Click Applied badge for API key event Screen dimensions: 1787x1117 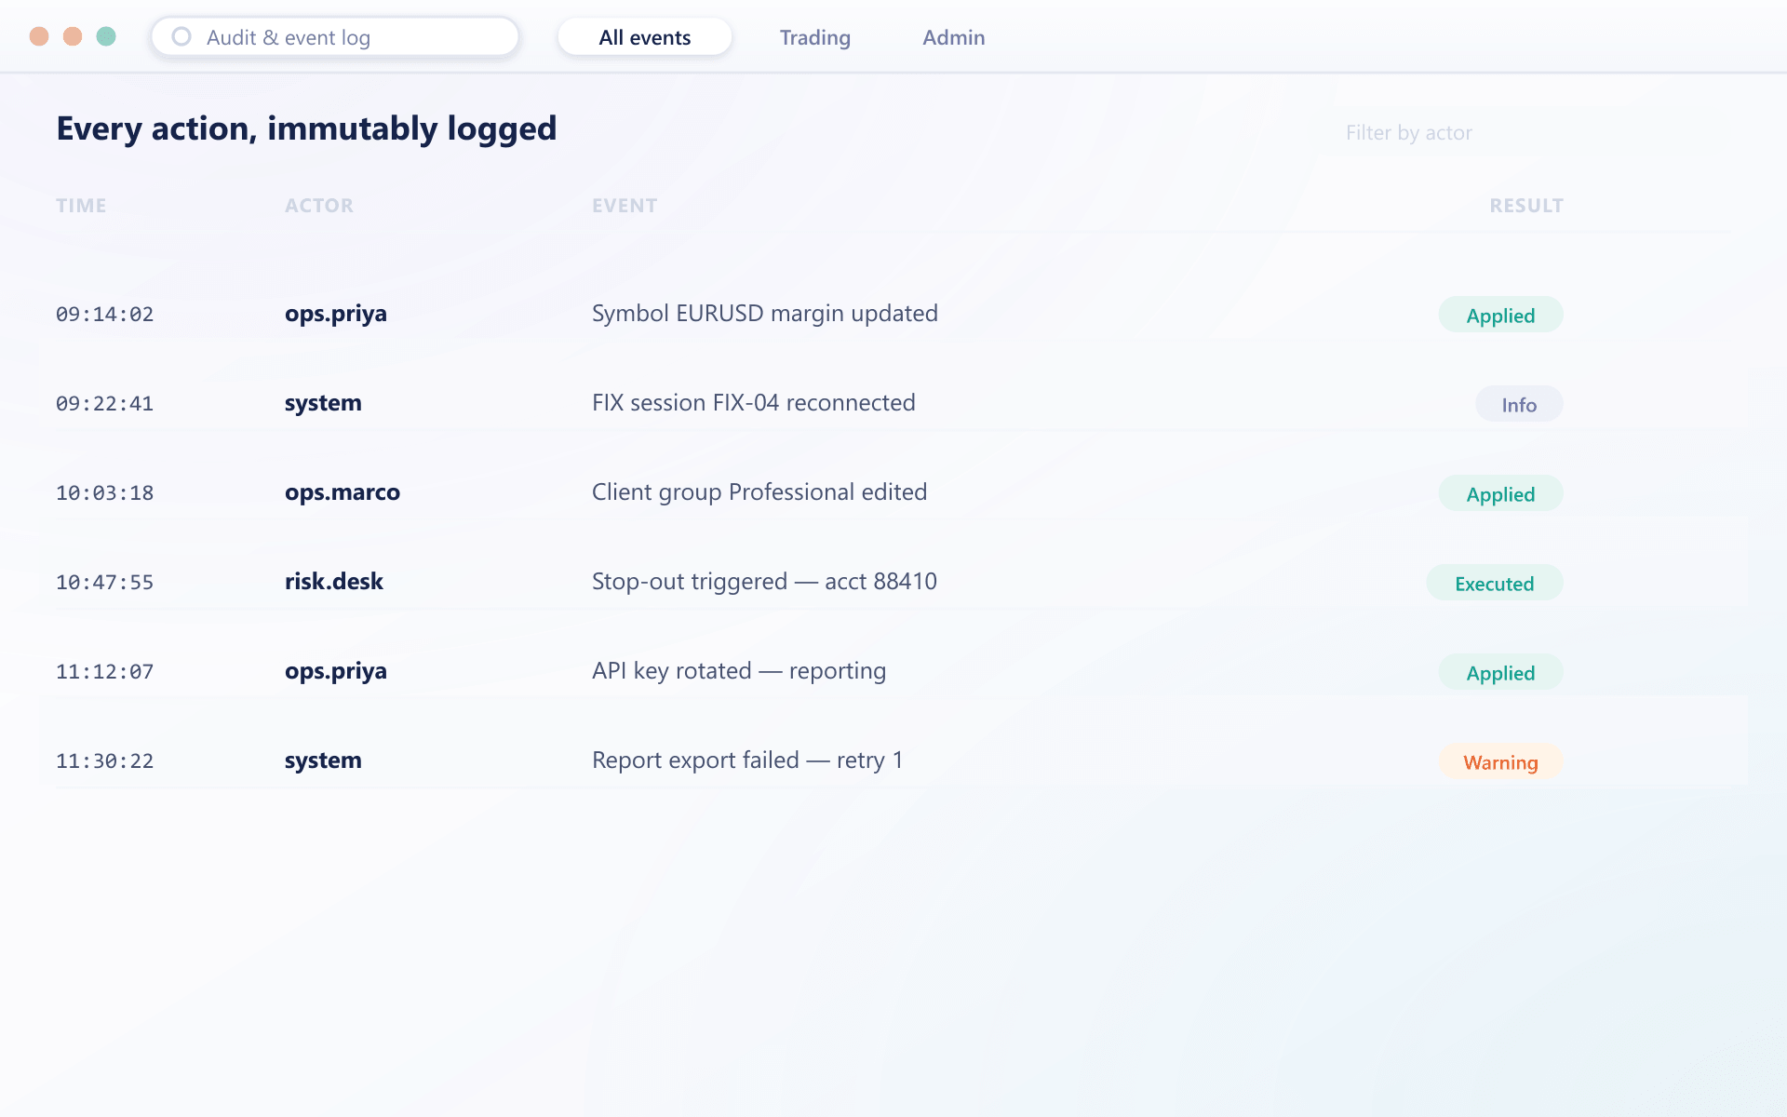point(1500,672)
